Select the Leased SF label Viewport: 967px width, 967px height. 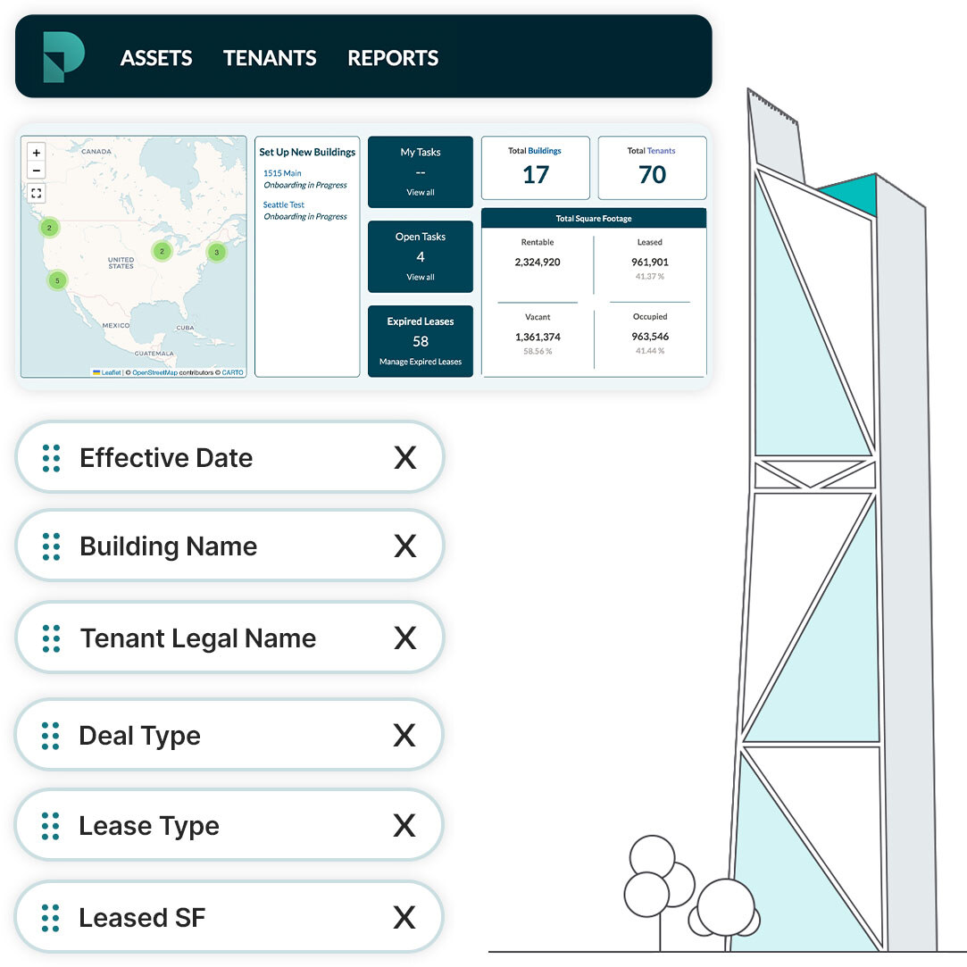point(142,918)
